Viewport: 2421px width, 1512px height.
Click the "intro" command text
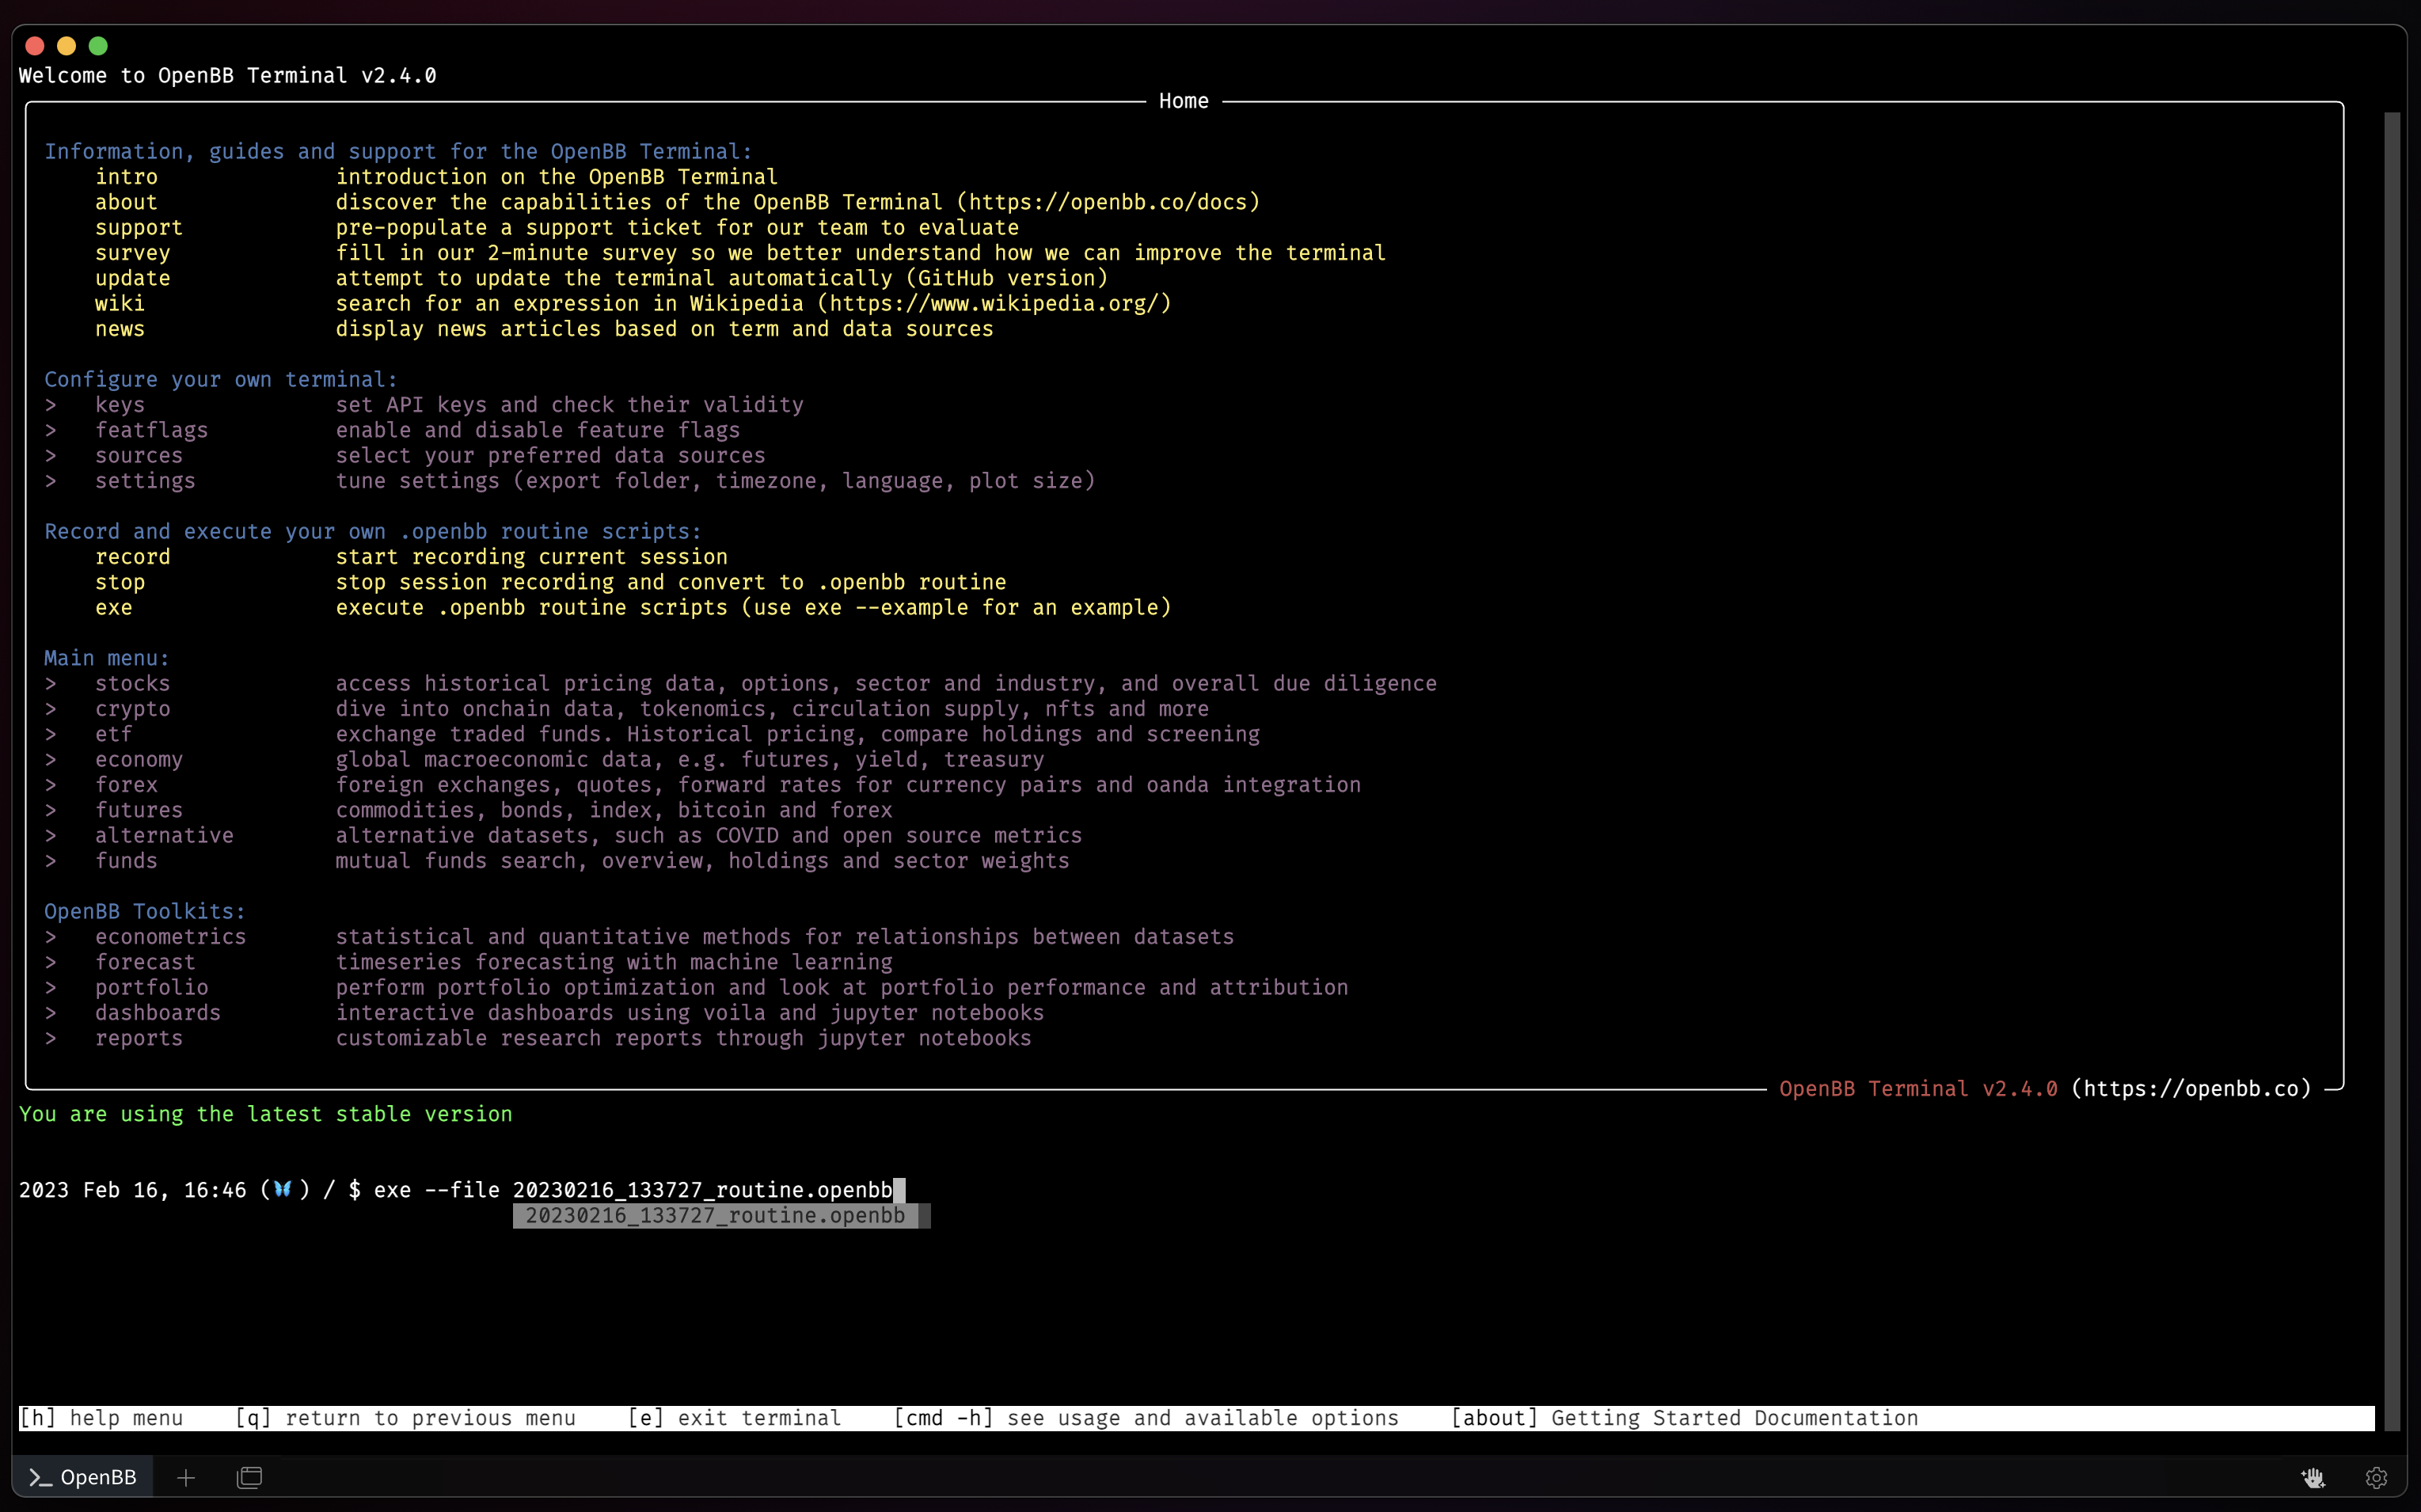(126, 176)
